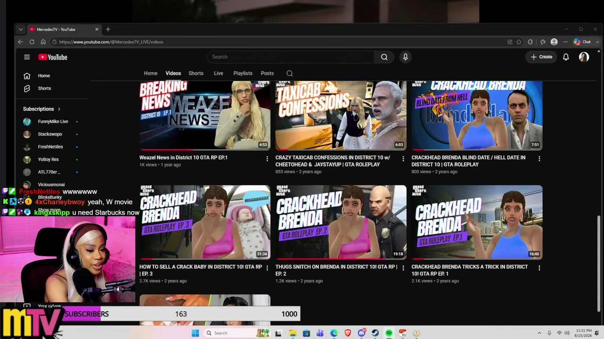Screen dimensions: 604x339
Task: Open the YouTube account avatar menu
Action: (584, 57)
